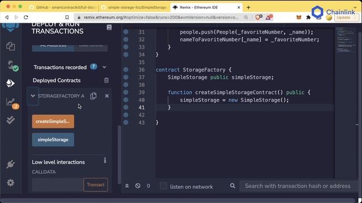The image size is (362, 203).
Task: Open Remix settings gear icon
Action: point(10,183)
